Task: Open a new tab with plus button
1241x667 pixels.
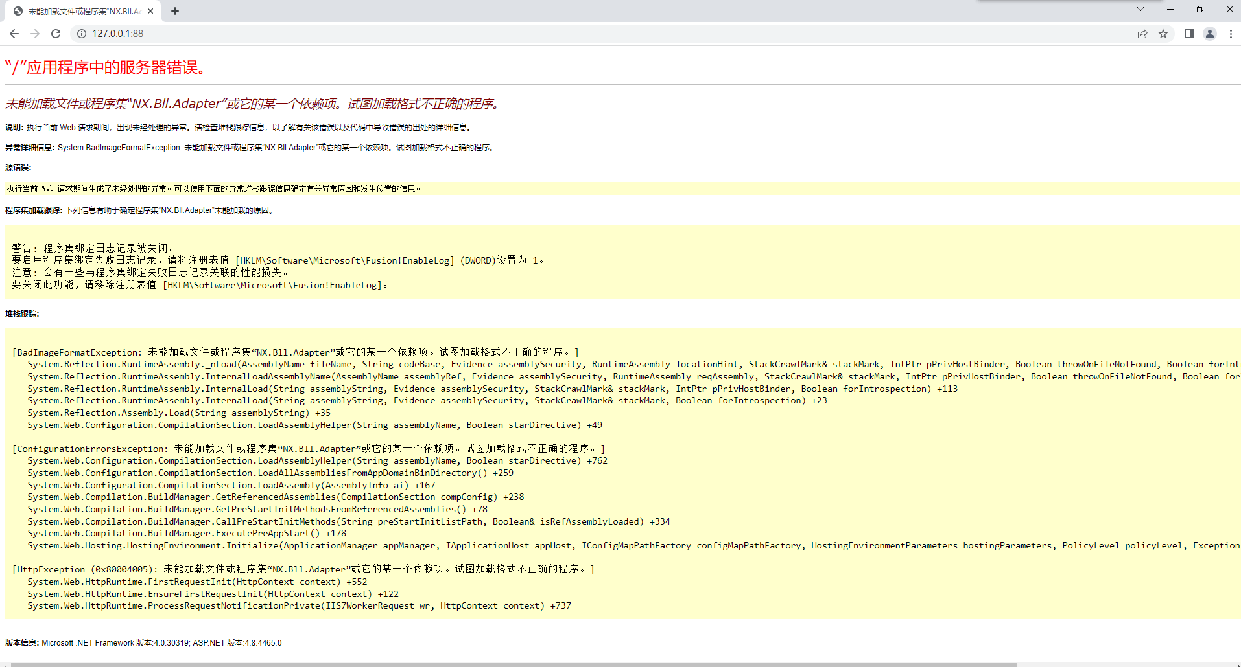Action: (175, 11)
